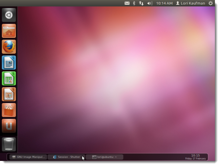Viewport: 220px width, 166px height.
Task: Open Ubuntu Software Center
Action: [9, 110]
